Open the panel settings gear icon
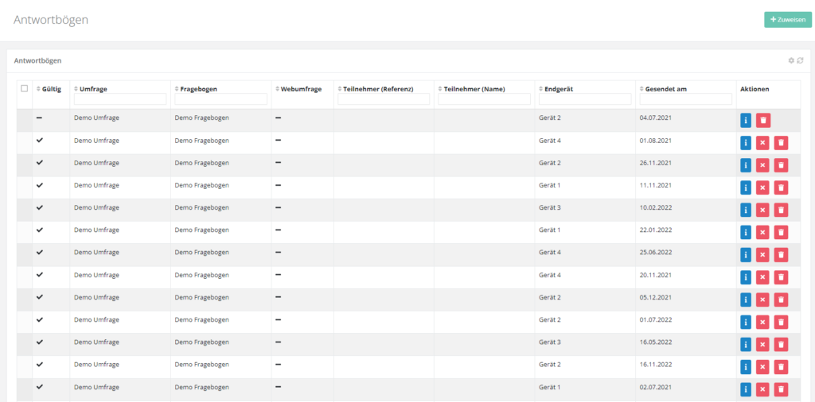 (x=791, y=60)
